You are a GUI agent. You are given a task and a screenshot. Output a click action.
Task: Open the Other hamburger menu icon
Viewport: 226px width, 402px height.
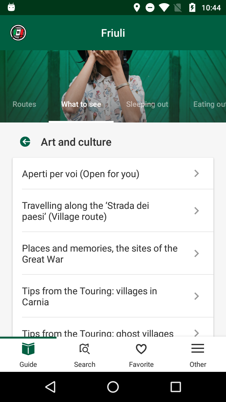pyautogui.click(x=198, y=349)
